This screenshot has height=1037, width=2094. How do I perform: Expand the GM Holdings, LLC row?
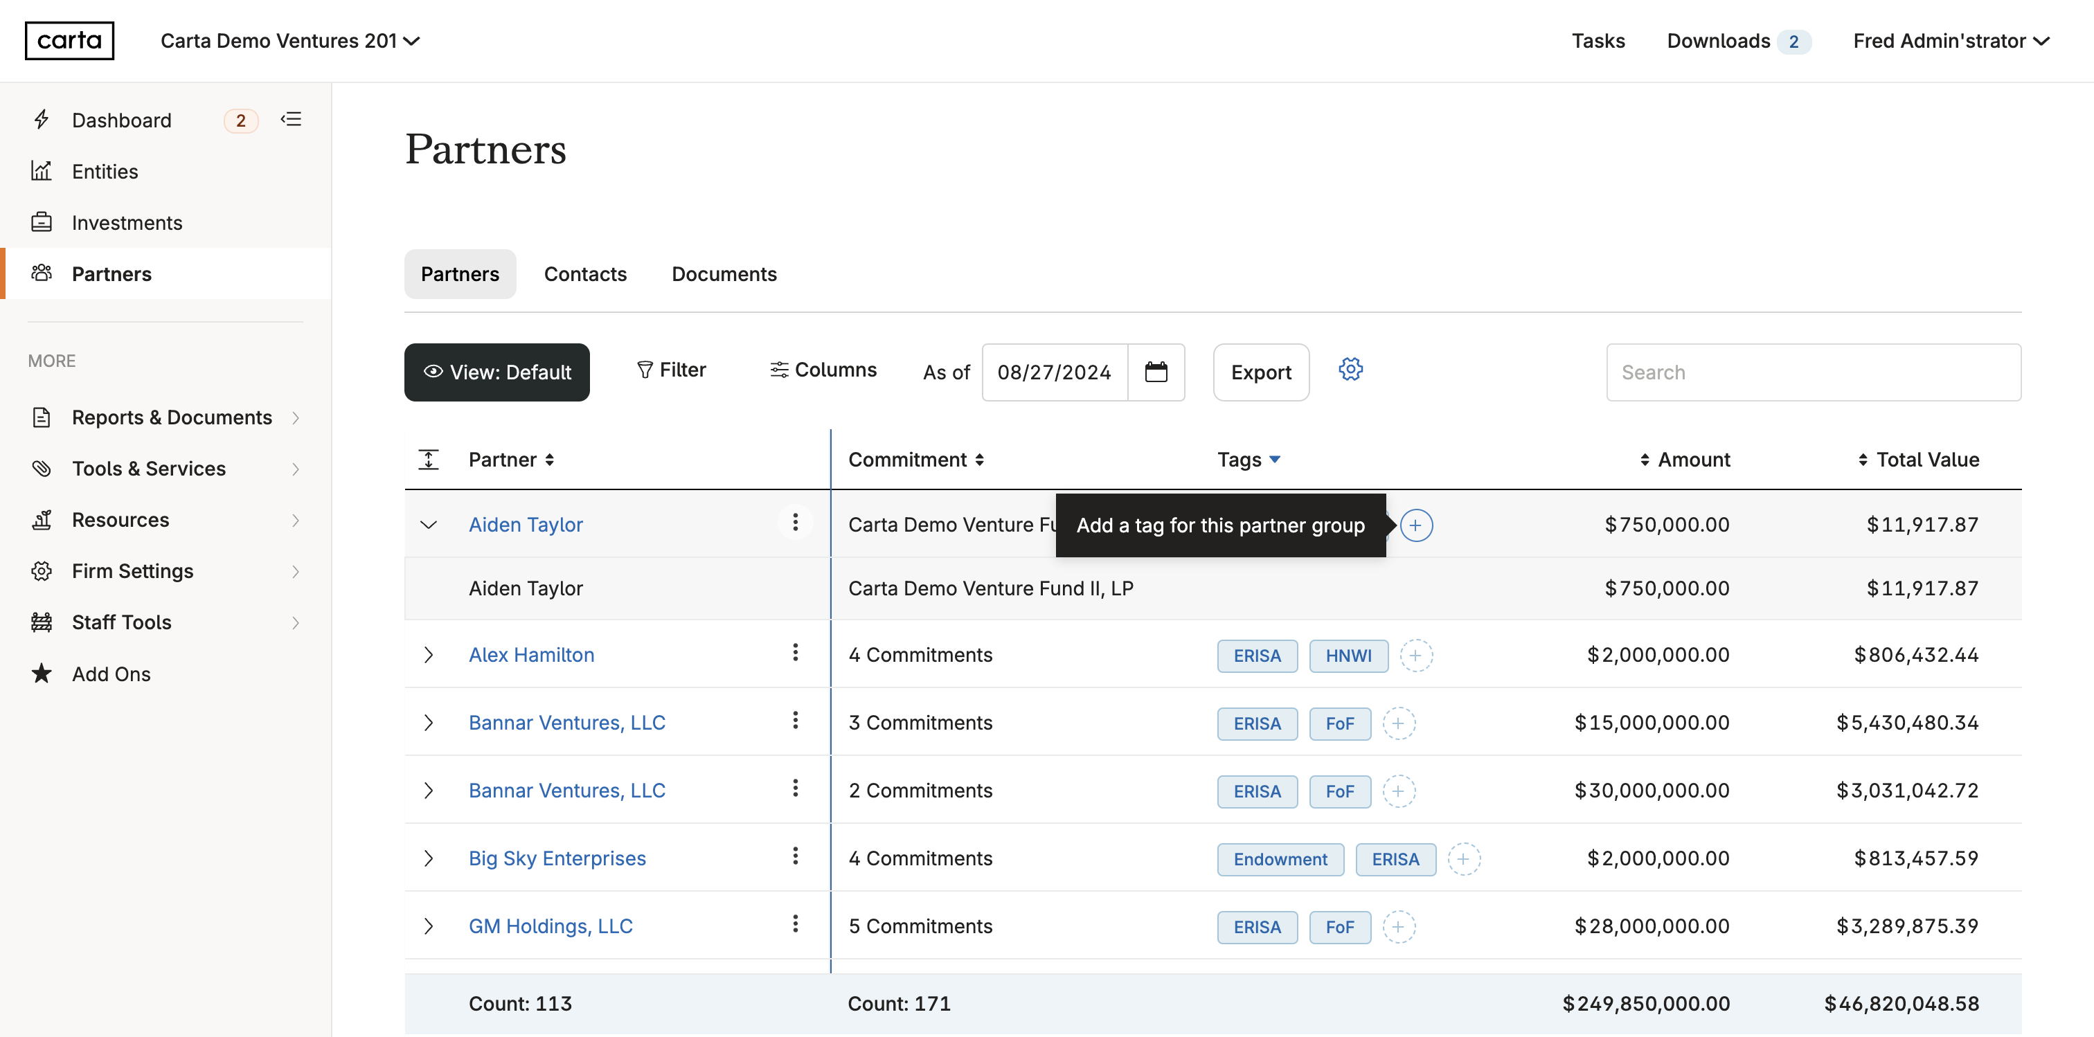tap(429, 926)
